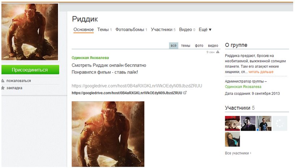
Task: Click the loading placeholder member avatar
Action: point(280,123)
